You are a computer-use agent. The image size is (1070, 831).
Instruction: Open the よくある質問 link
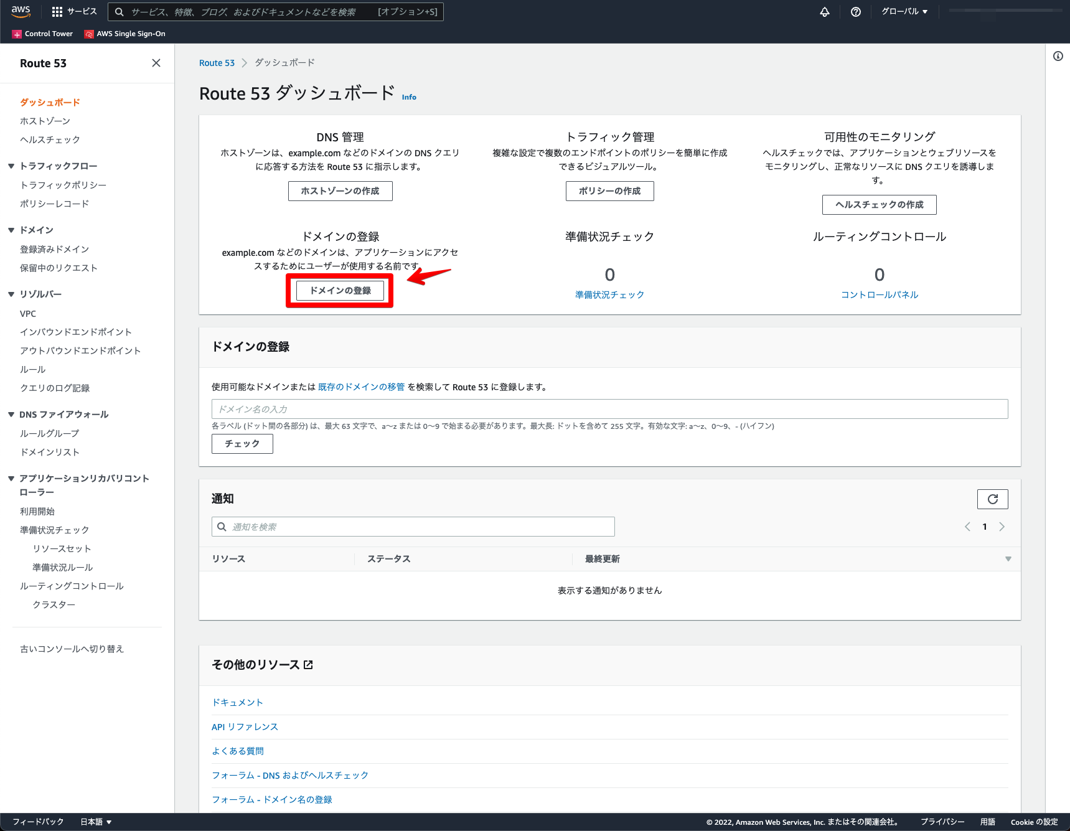[238, 751]
